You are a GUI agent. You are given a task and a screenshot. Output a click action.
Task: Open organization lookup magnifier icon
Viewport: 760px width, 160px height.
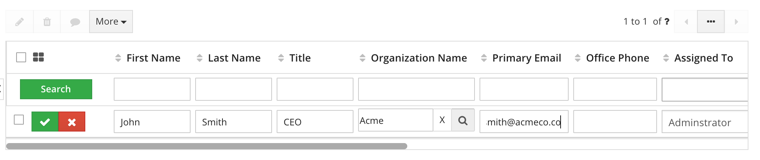tap(463, 120)
